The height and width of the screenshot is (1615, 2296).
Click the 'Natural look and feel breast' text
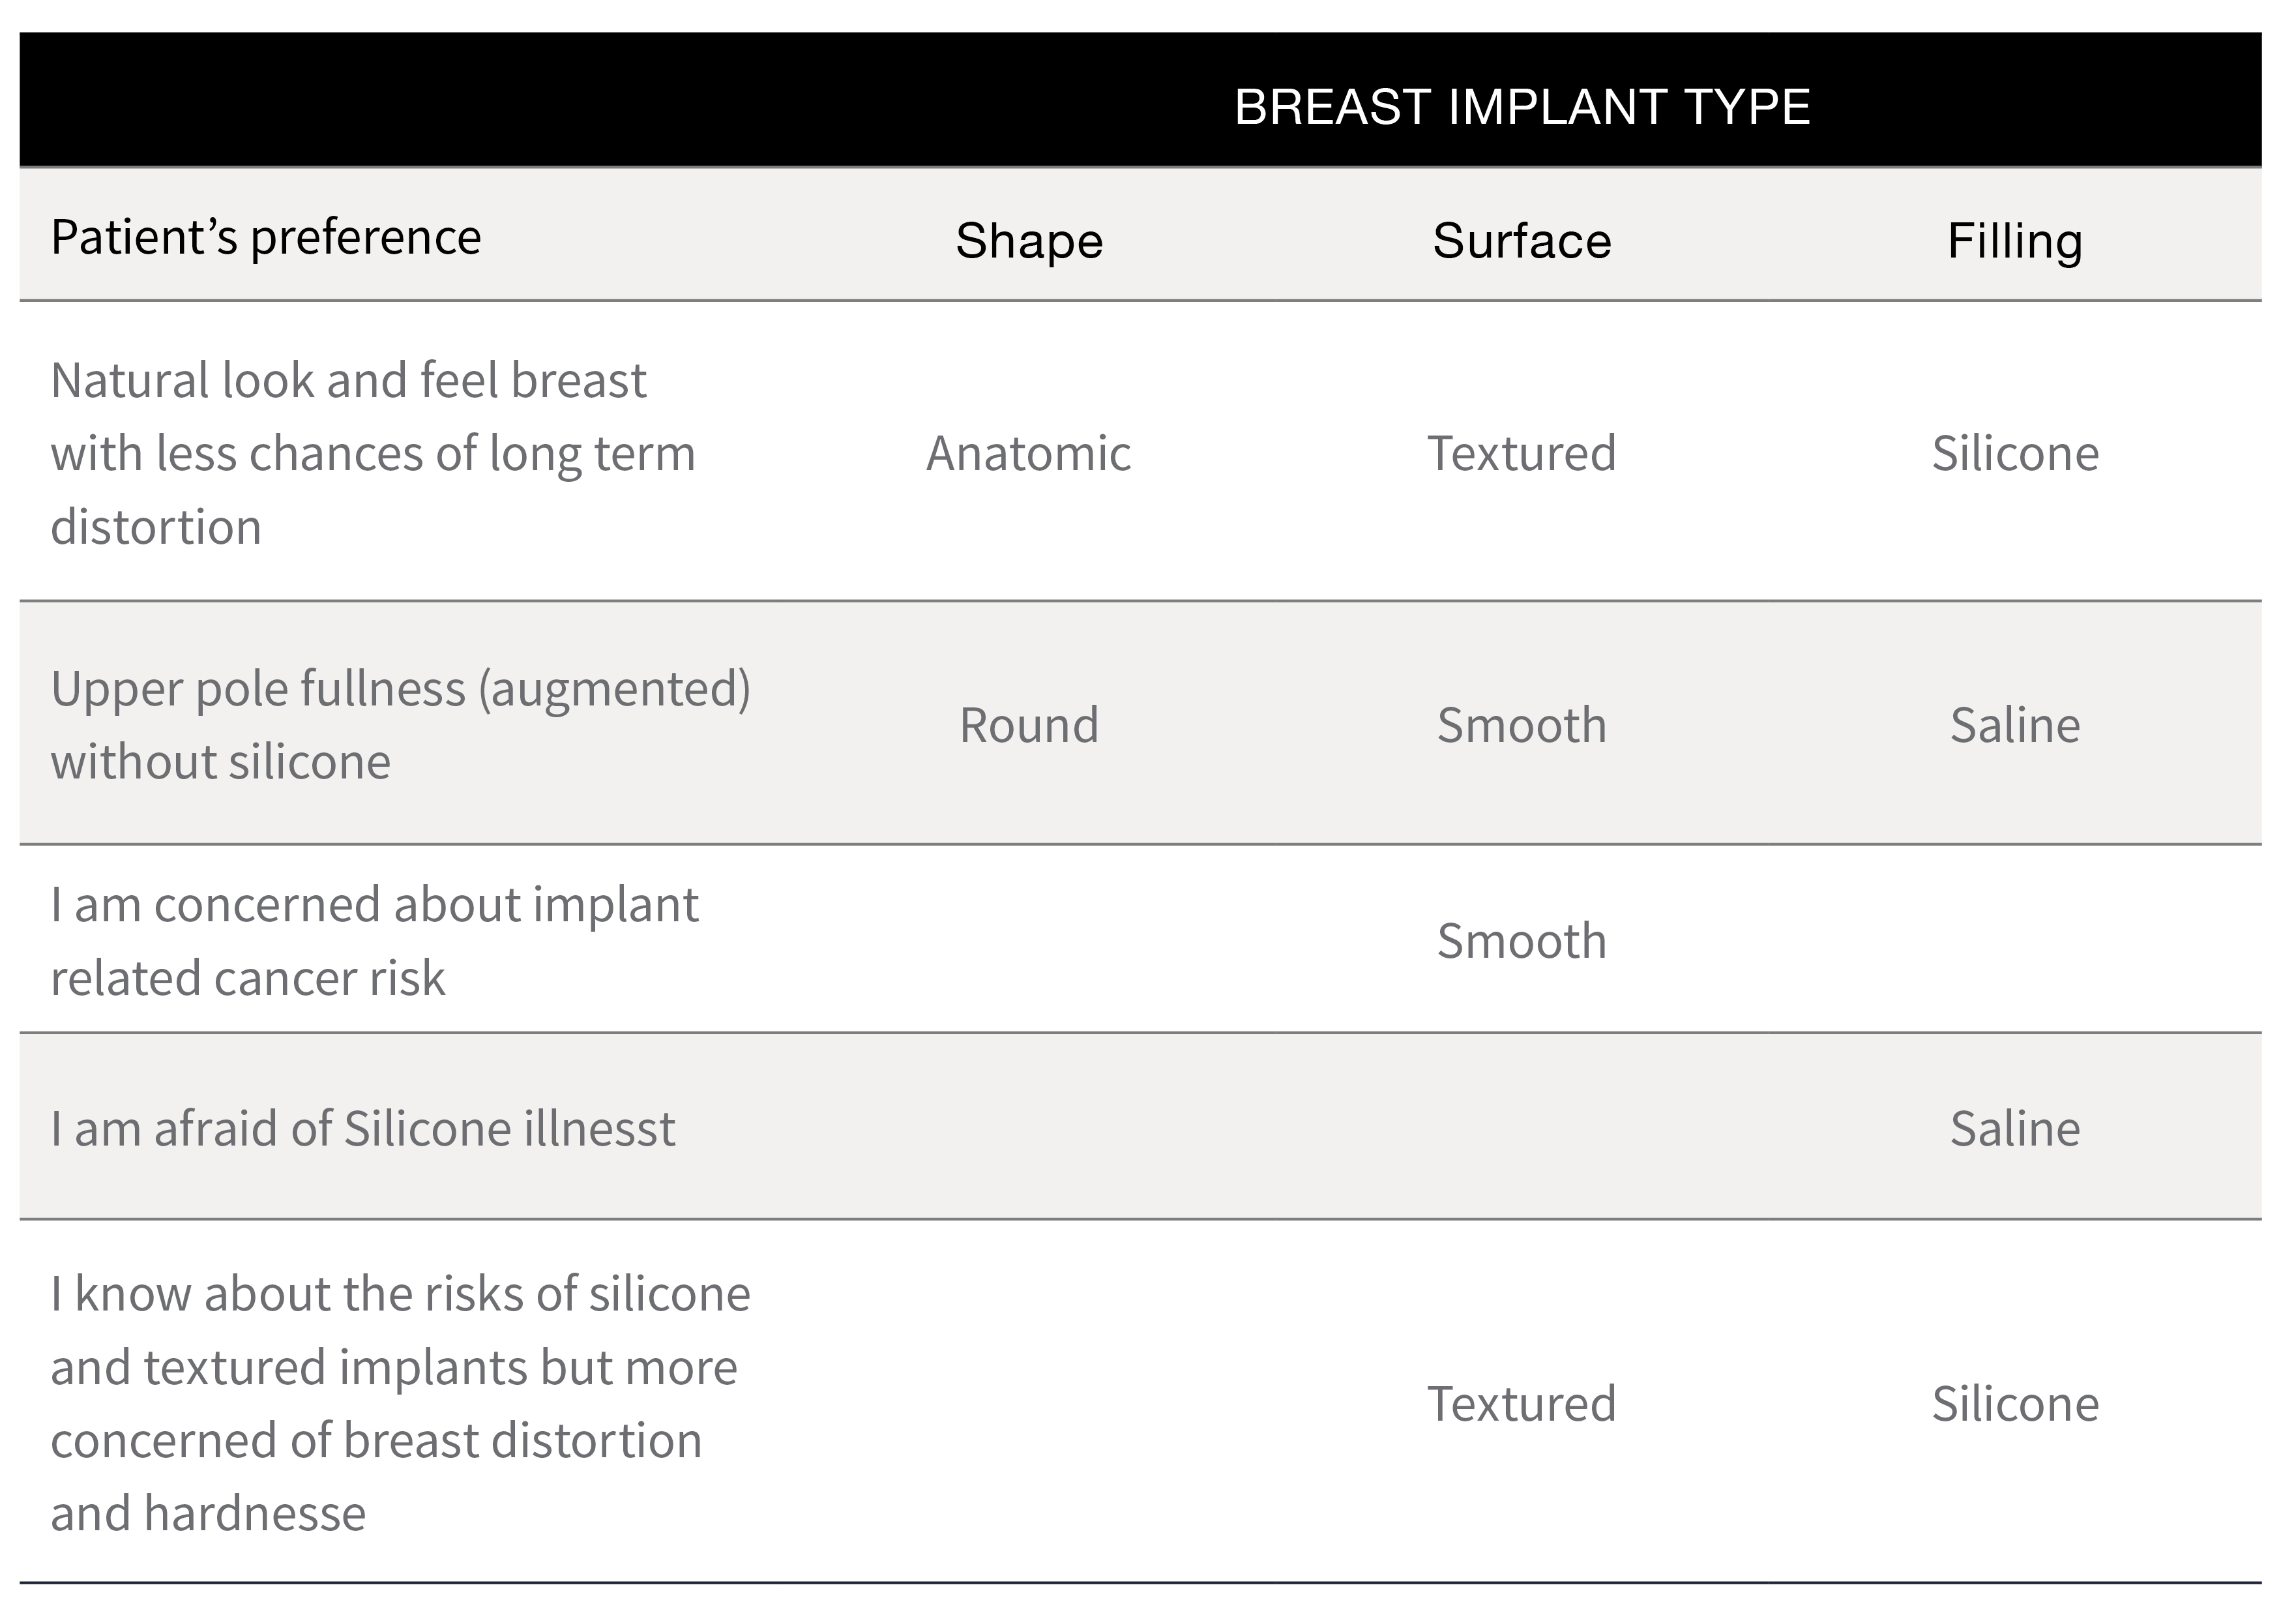tap(349, 380)
